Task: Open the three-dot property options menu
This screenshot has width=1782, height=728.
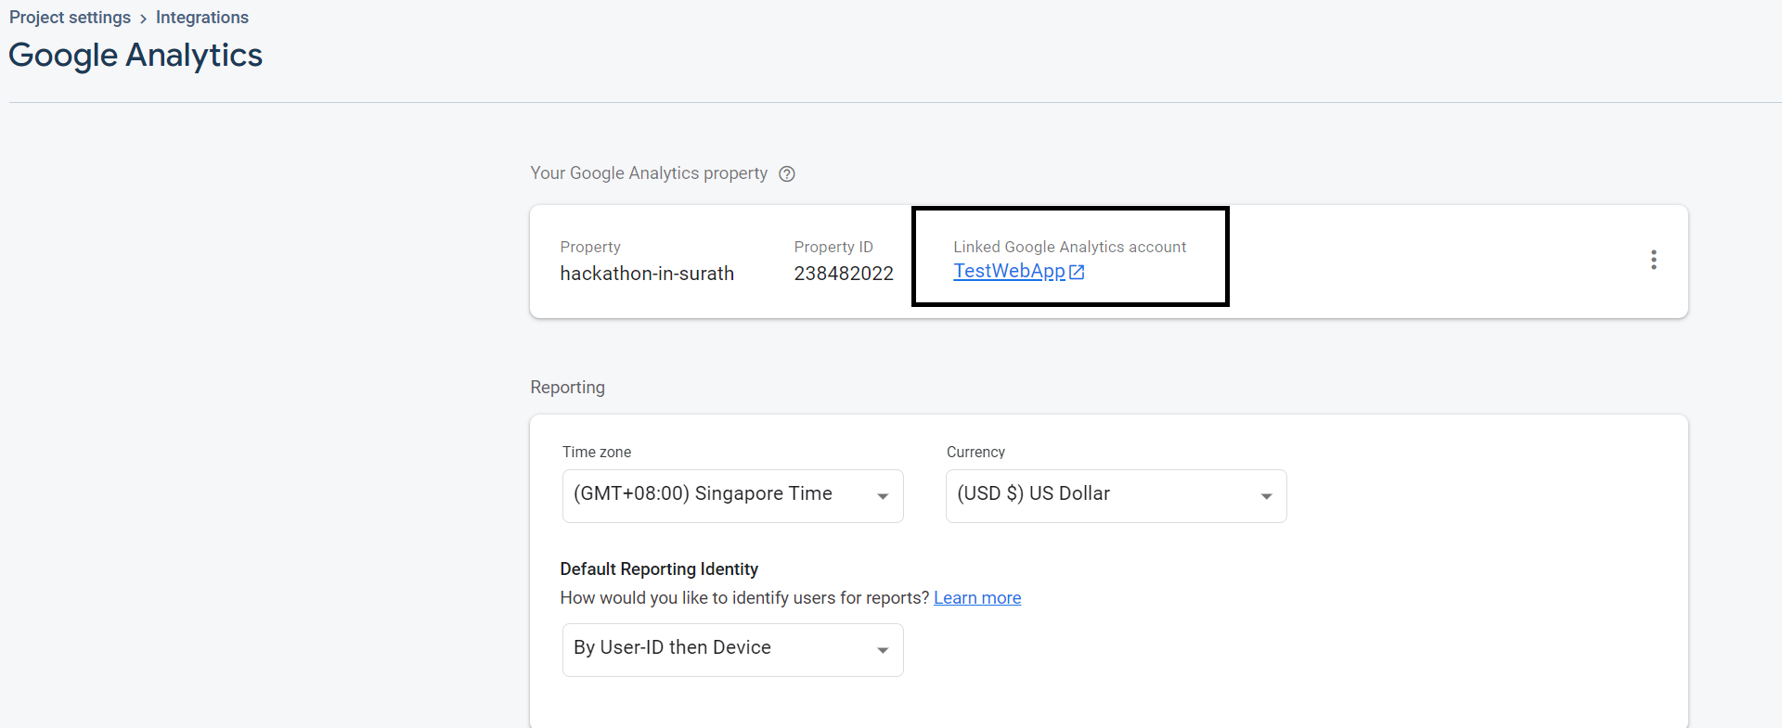Action: pyautogui.click(x=1653, y=260)
